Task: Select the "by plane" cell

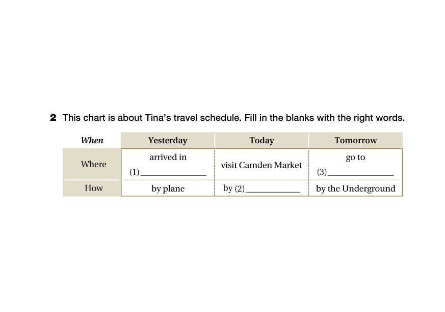Action: click(168, 189)
